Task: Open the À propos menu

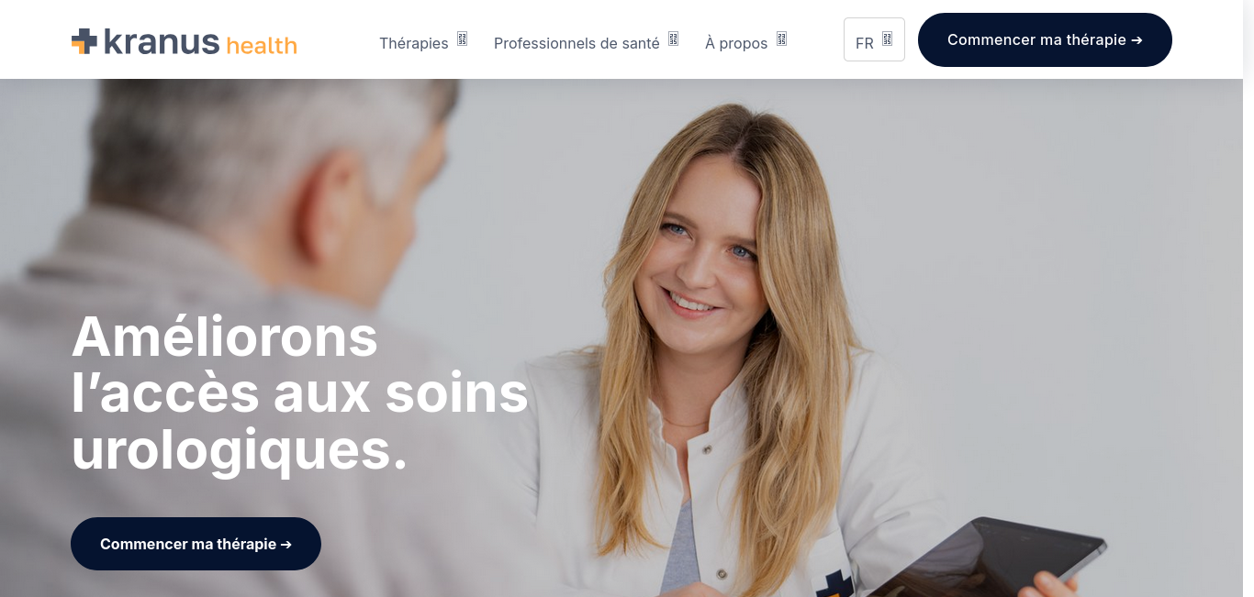Action: 745,42
